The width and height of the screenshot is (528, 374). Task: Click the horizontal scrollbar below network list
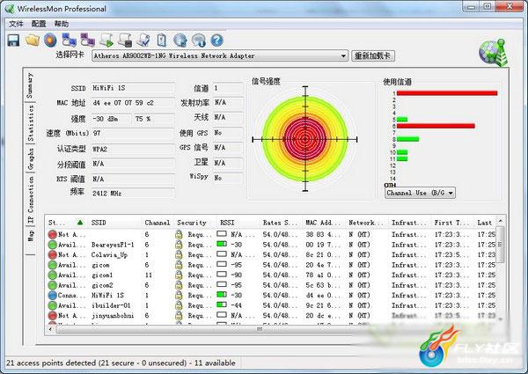pos(260,329)
